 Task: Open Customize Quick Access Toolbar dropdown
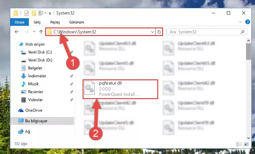pos(50,14)
